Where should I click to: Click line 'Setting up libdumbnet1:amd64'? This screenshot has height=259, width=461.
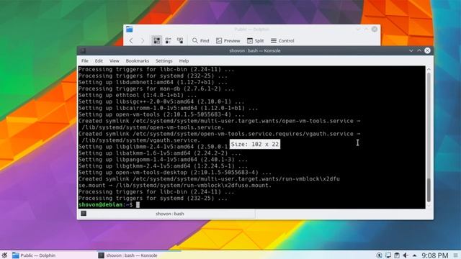153,82
